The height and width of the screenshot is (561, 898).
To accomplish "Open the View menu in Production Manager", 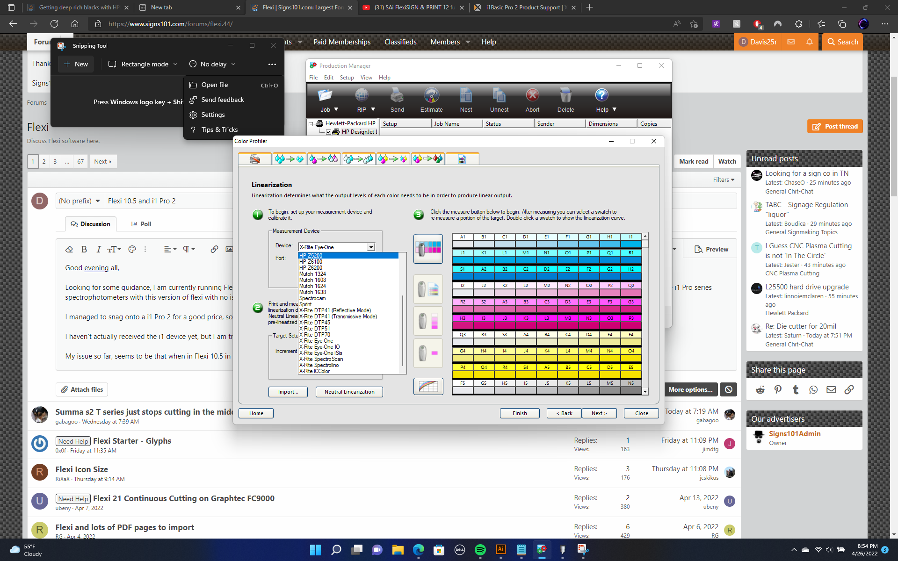I will click(x=366, y=78).
